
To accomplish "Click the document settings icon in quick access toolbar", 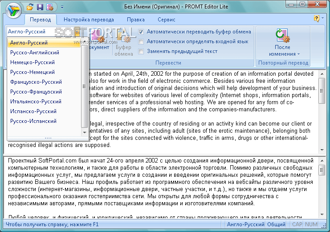I will 50,8.
